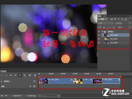
Task: Switch to the 通道 tab
Action: tap(105, 16)
